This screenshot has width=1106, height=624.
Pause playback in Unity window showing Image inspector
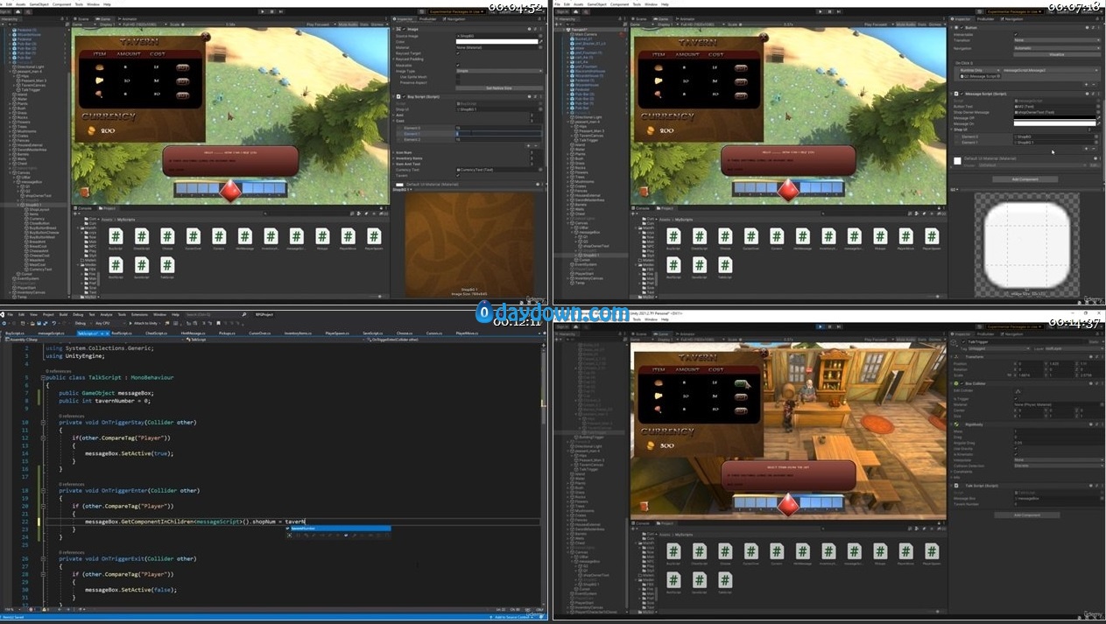270,10
